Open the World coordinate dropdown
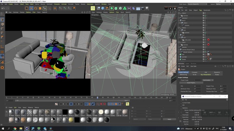234x131 pixels. tap(139, 119)
